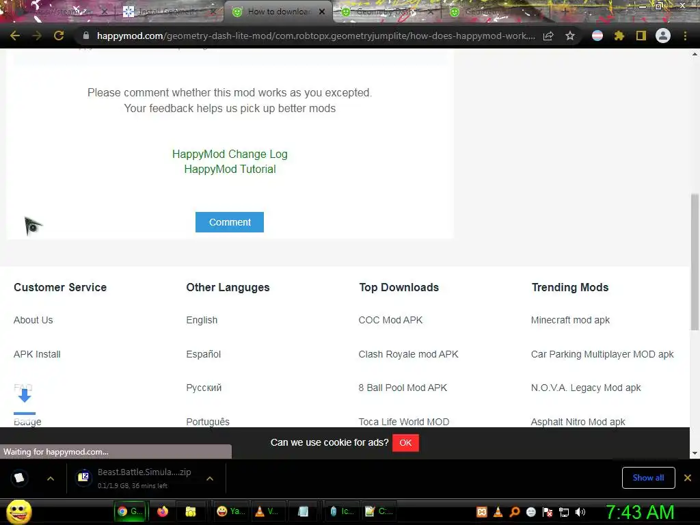This screenshot has height=525, width=700.
Task: Open APK Install link
Action: click(x=37, y=354)
